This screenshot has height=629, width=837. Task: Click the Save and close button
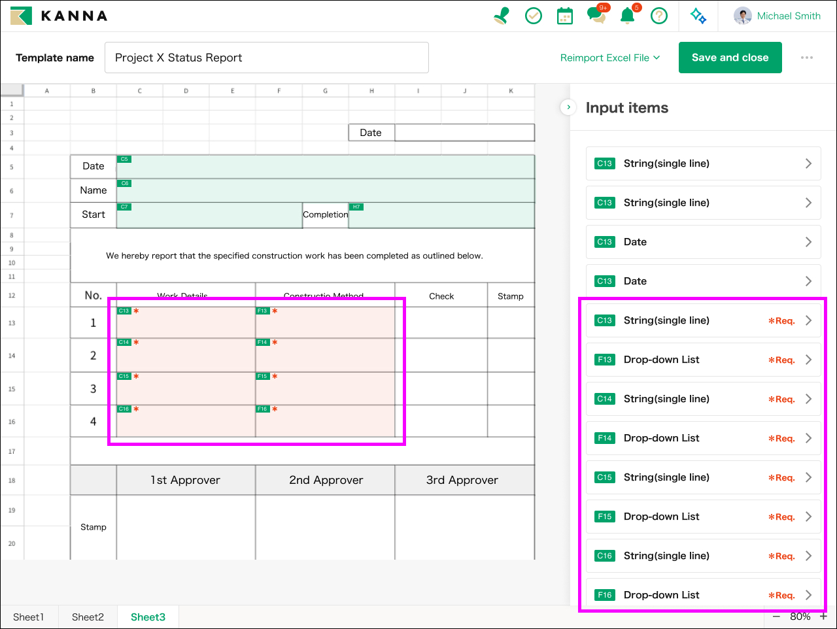click(x=730, y=58)
